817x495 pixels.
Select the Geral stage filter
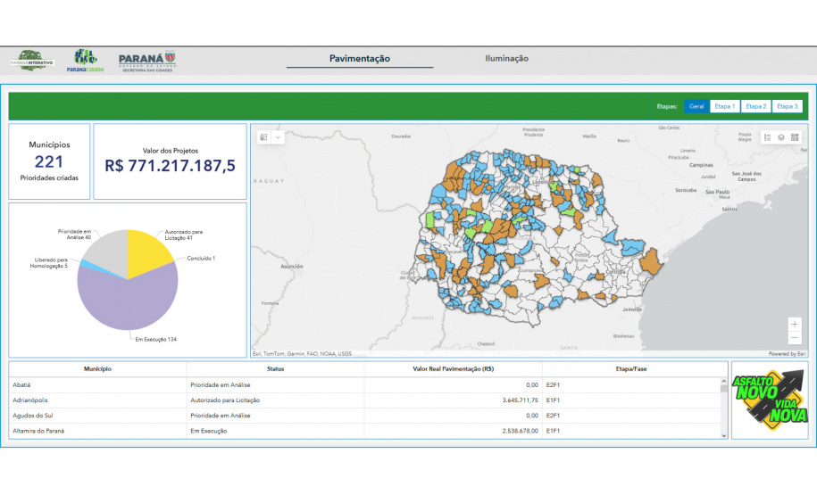(x=696, y=106)
